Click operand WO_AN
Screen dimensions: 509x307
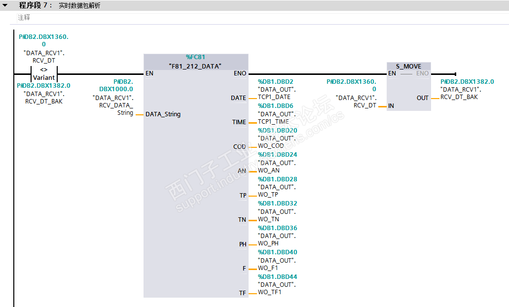click(269, 171)
